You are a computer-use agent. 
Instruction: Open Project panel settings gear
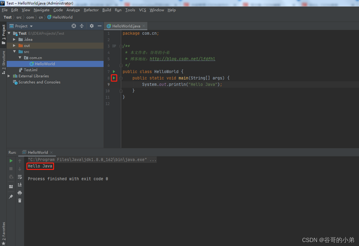(x=92, y=26)
